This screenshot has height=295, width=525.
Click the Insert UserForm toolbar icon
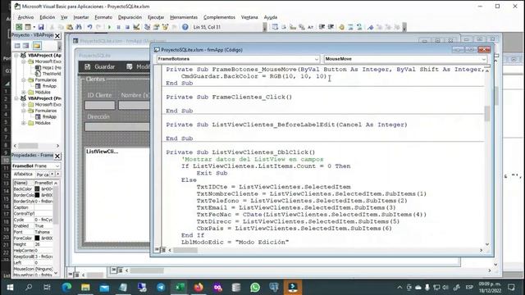click(28, 27)
